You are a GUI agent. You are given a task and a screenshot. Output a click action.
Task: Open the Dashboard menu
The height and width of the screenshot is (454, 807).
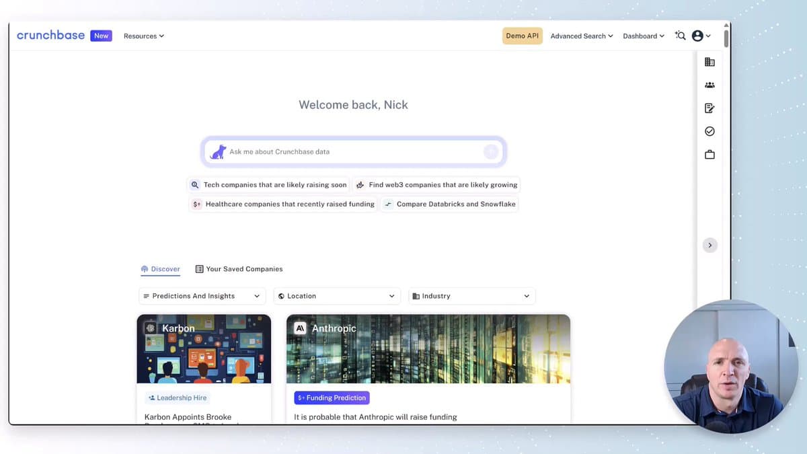click(642, 36)
